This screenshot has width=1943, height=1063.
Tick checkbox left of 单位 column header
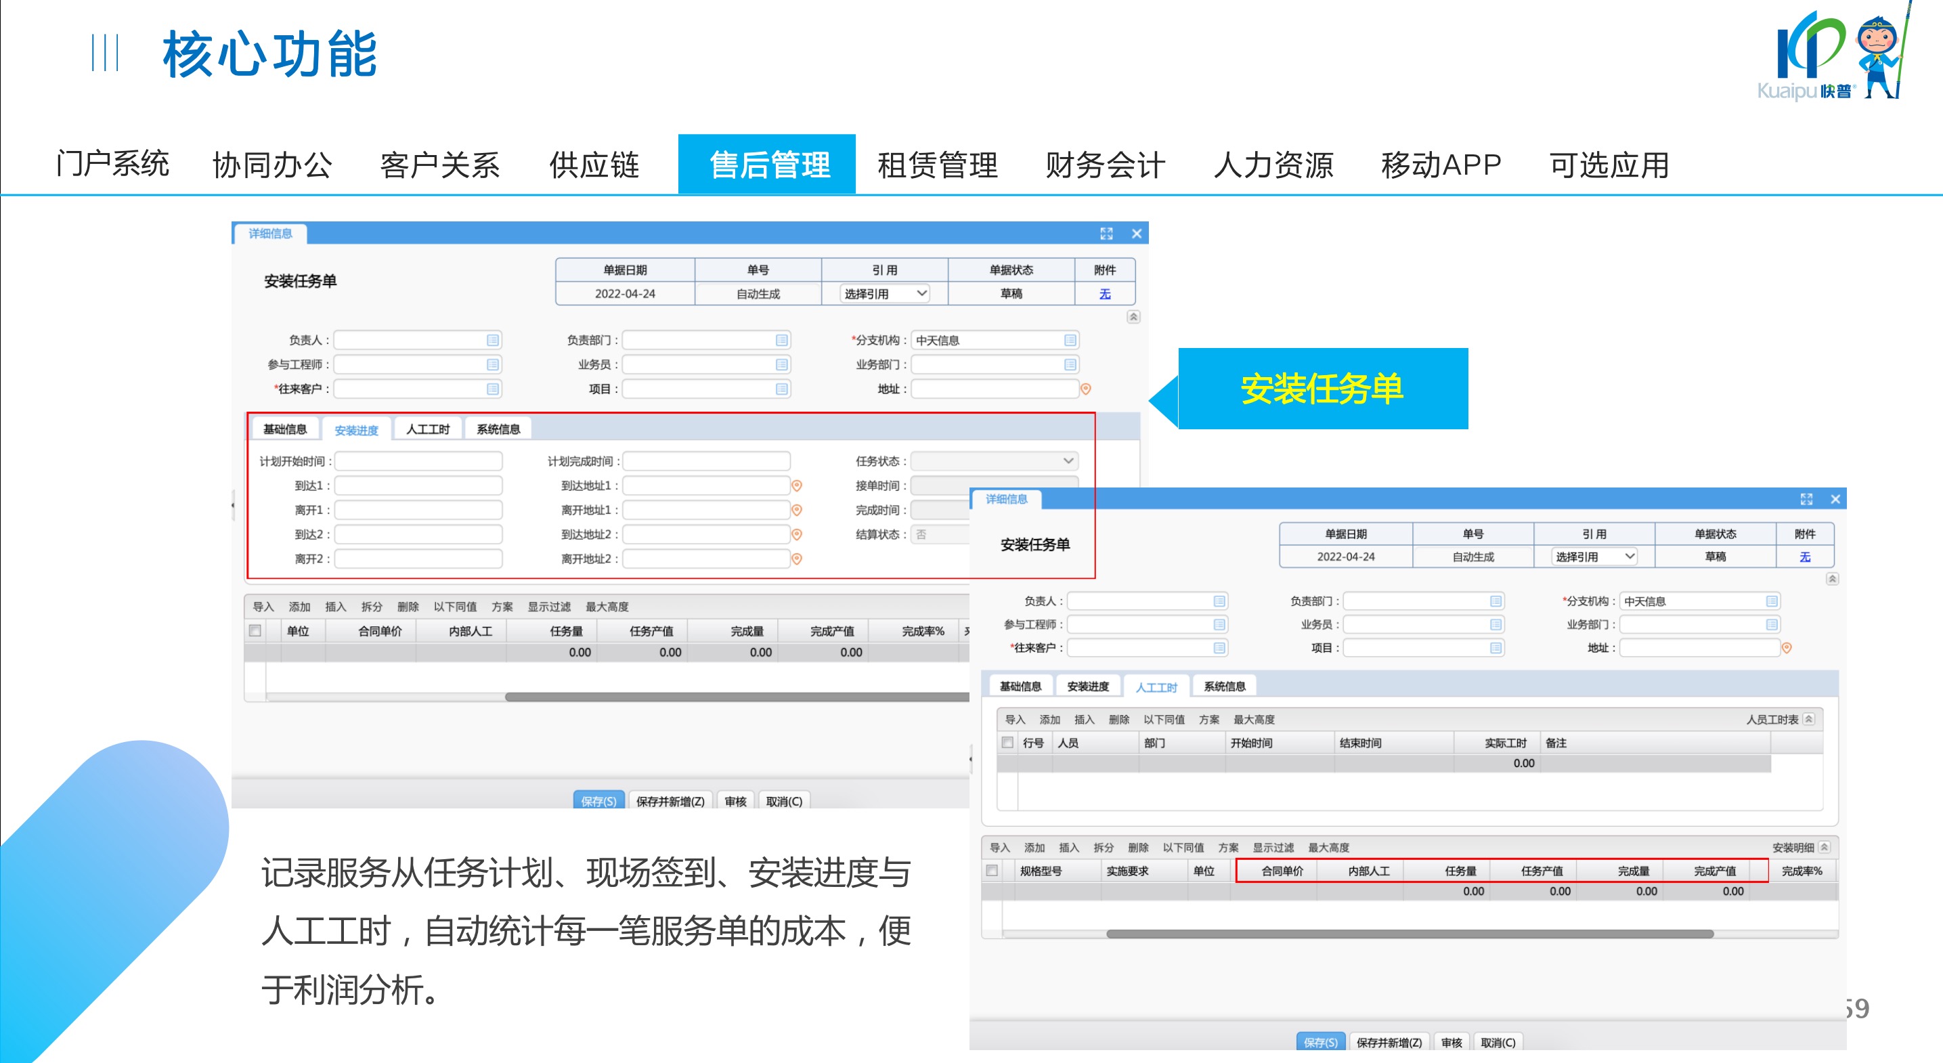tap(255, 631)
